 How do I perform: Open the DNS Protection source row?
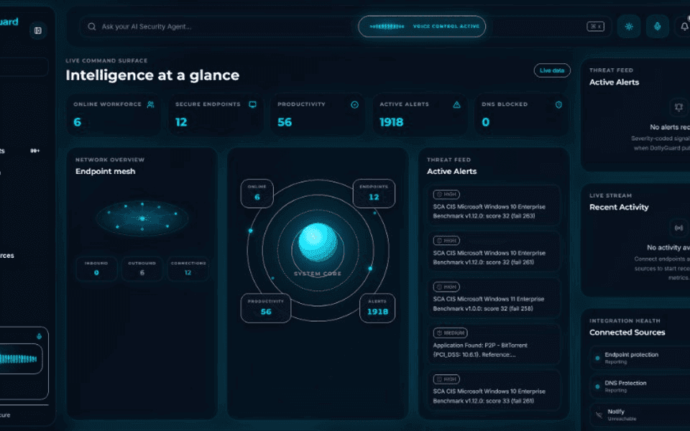pos(640,386)
